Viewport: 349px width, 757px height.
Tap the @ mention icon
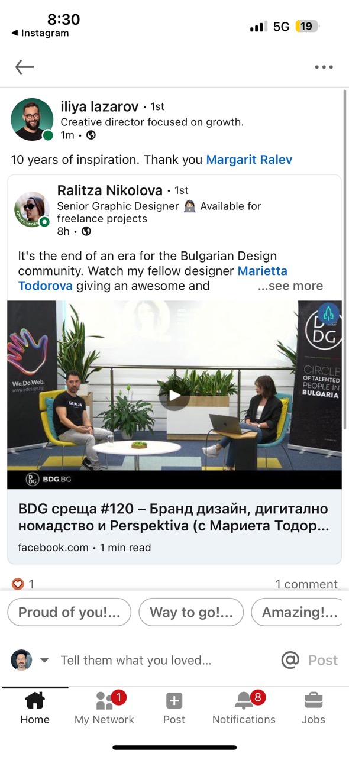pos(290,660)
